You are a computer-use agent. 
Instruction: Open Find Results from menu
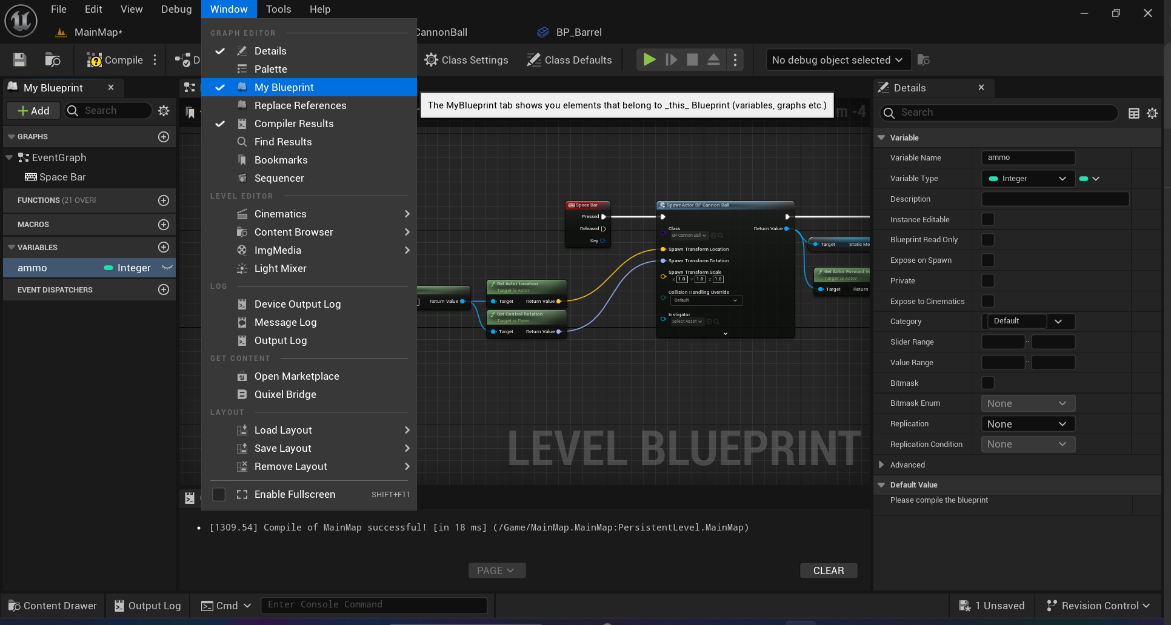click(309, 142)
